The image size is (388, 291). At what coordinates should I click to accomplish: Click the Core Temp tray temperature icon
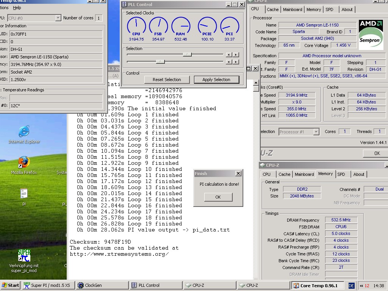click(x=367, y=286)
